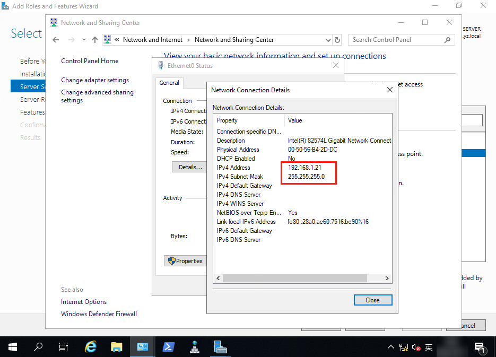Click the Task View taskbar icon
The width and height of the screenshot is (496, 357).
coord(64,347)
